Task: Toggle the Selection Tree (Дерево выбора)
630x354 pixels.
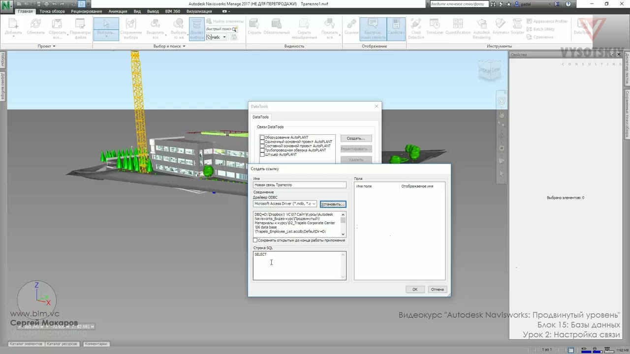Action: tap(196, 29)
